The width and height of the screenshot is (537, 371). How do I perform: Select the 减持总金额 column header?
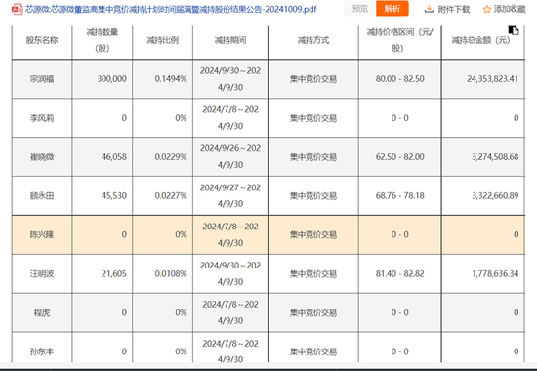pos(480,40)
